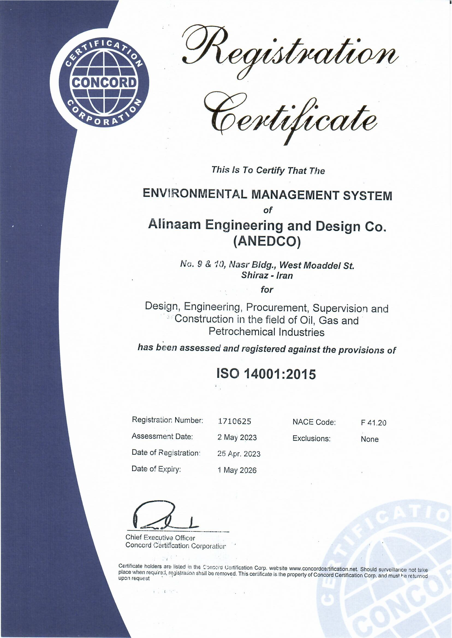Click the 'ENVIRONMENTAL MANAGEMENT SYSTEM' title
This screenshot has height=638, width=452.
coord(267,195)
